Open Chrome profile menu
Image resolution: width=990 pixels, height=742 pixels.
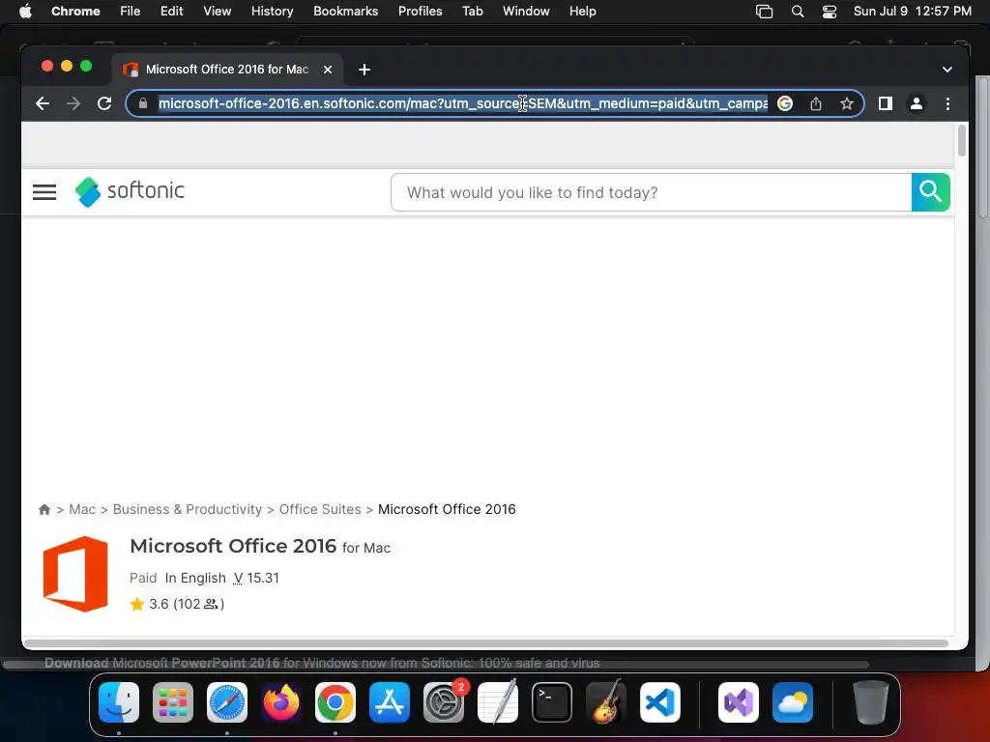point(917,103)
